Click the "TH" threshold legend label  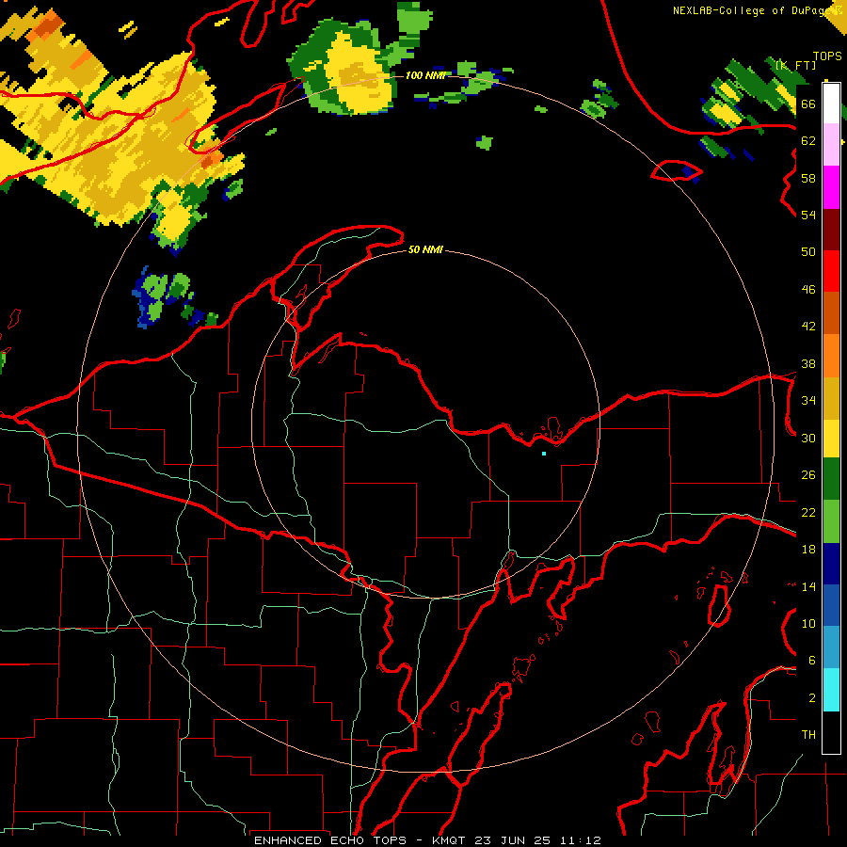point(808,735)
